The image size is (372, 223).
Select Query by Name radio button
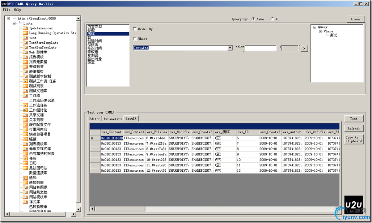point(253,19)
